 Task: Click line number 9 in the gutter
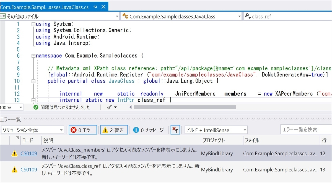click(18, 74)
